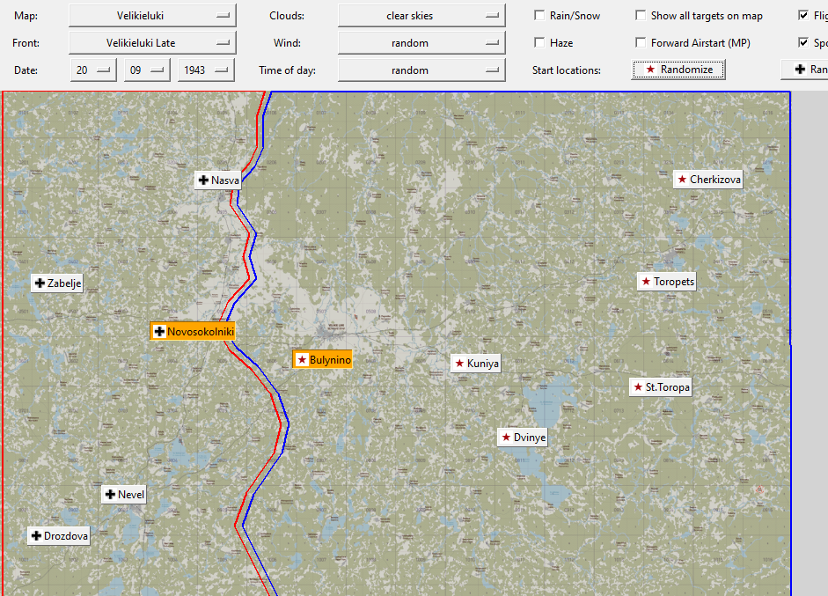This screenshot has height=596, width=828.
Task: Open the Clouds dropdown showing clear skies
Action: tap(421, 15)
